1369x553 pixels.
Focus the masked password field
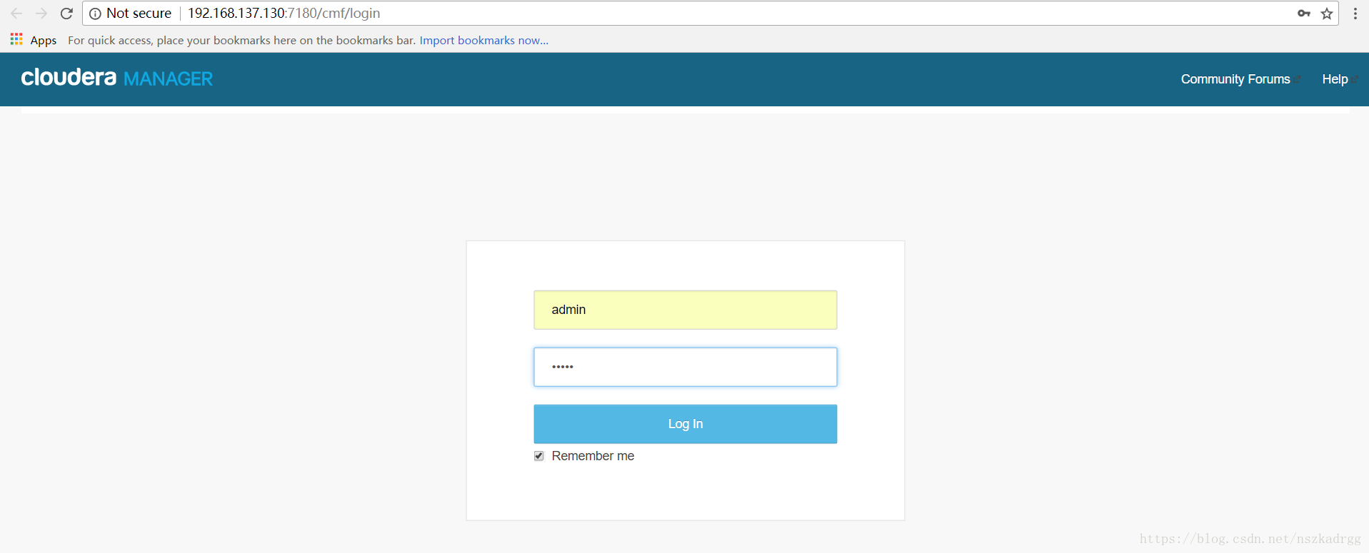click(x=685, y=367)
